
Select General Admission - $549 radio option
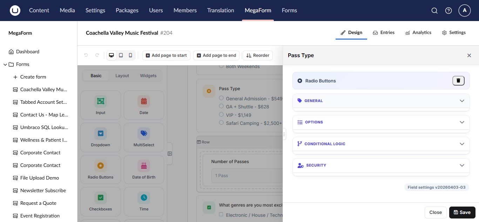click(x=221, y=98)
